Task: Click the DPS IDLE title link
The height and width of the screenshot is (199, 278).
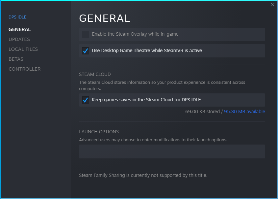Action: click(17, 17)
